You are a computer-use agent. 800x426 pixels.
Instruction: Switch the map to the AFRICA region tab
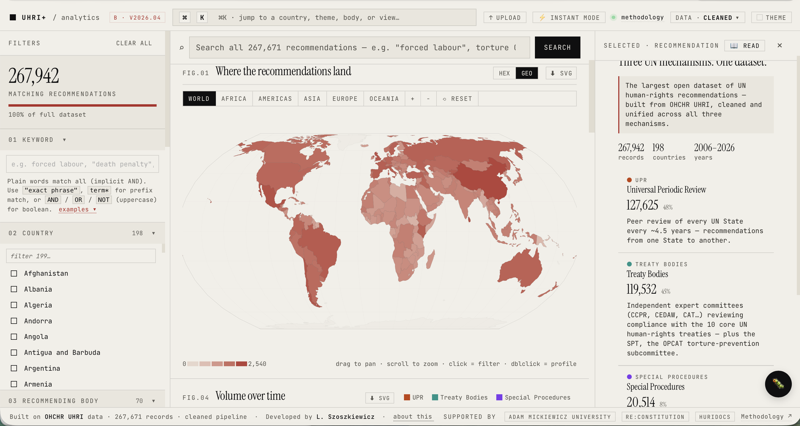(234, 99)
